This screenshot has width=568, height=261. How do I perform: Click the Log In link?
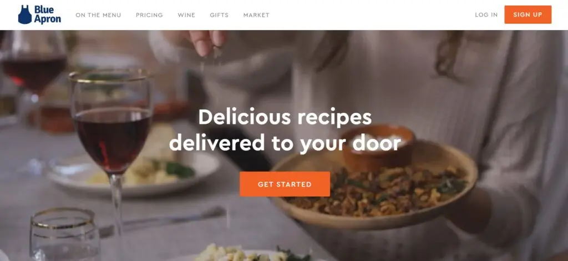coord(486,15)
